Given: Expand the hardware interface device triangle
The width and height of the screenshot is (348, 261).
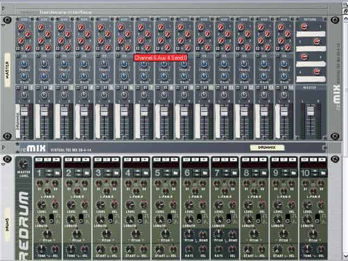Looking at the screenshot, I should click(x=3, y=9).
